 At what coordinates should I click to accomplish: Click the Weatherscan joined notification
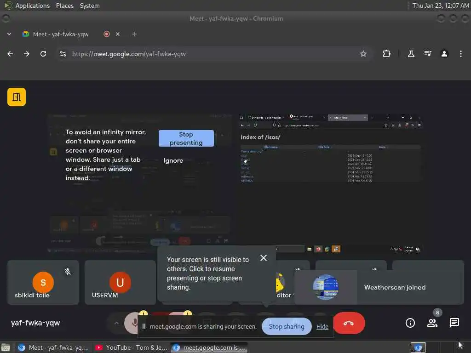[379, 287]
